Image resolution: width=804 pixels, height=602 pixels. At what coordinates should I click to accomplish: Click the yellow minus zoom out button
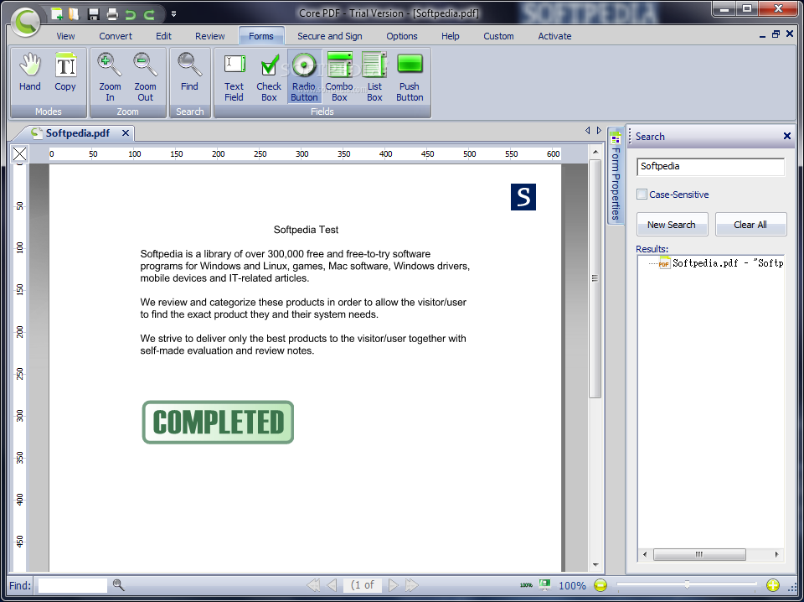coord(600,585)
